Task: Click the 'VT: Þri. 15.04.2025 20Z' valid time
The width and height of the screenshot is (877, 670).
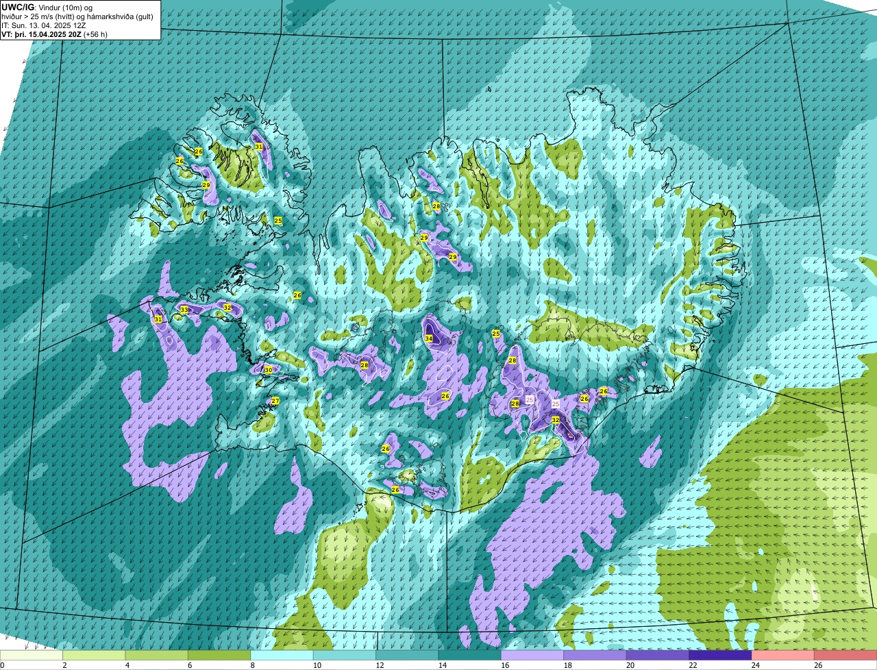Action: coord(41,34)
